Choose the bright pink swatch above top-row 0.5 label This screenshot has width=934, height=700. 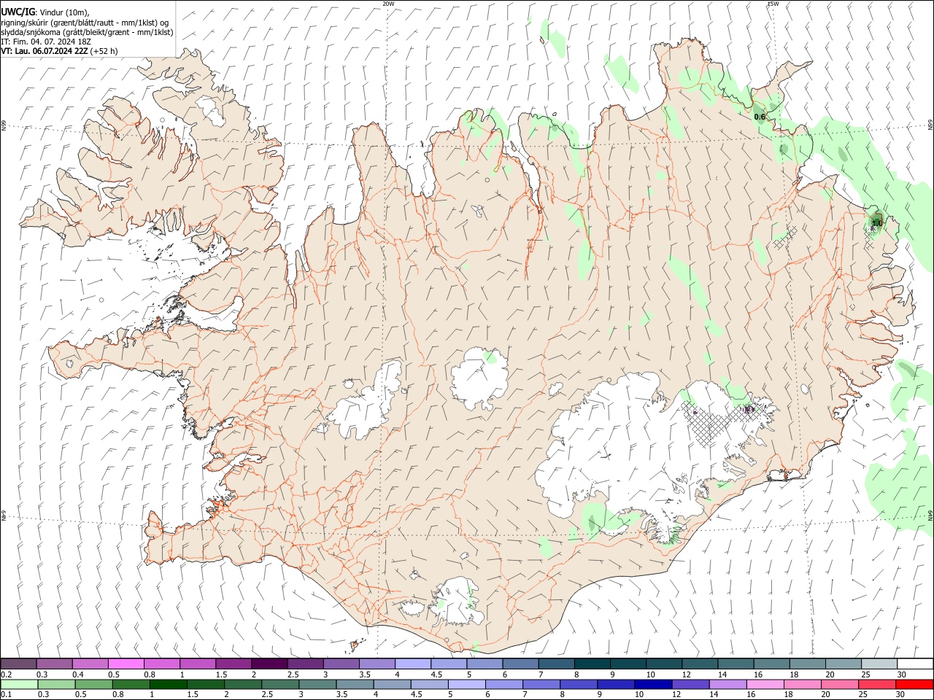[x=126, y=664]
